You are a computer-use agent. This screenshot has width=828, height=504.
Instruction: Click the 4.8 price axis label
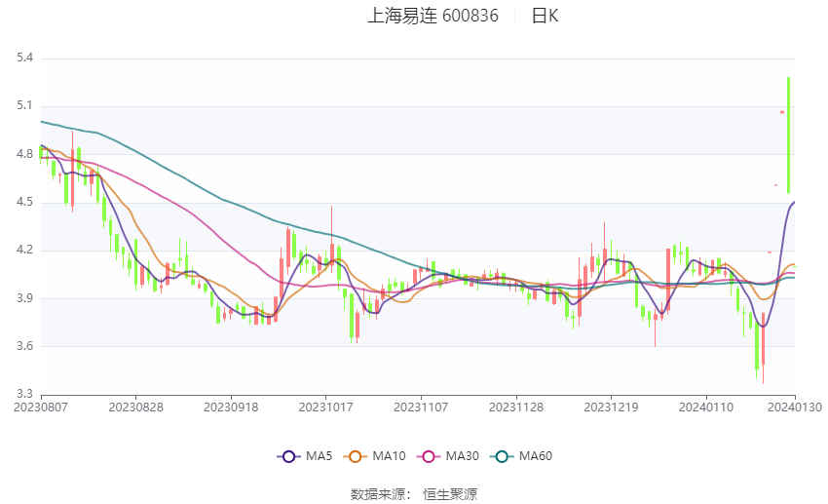click(24, 154)
